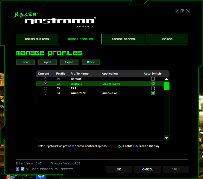Screen dimensions: 203x179
Task: Open the blue dotted grid taskbar icon
Action: (41, 177)
